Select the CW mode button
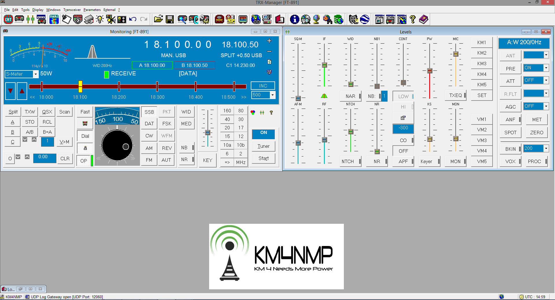This screenshot has height=300, width=555. (149, 136)
